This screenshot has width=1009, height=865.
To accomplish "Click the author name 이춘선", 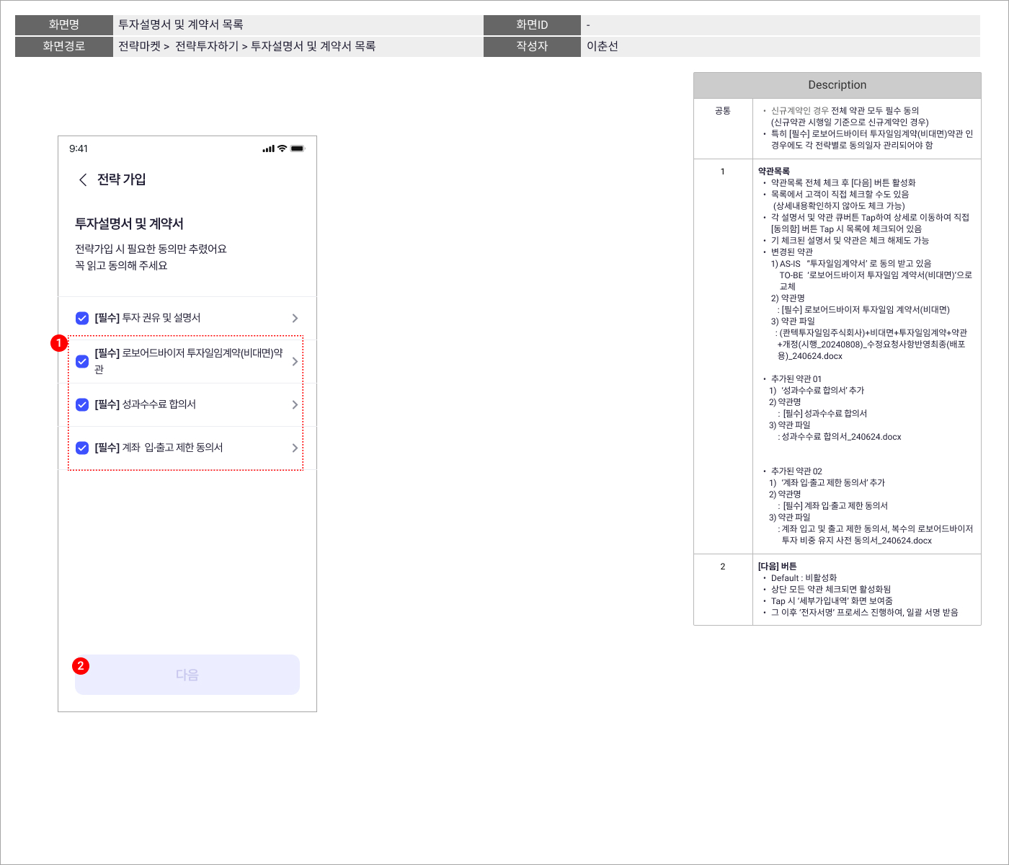I will click(603, 46).
